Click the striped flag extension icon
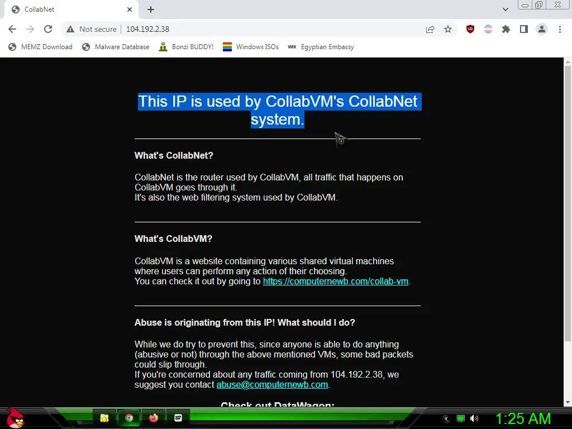This screenshot has width=572, height=429. click(488, 29)
